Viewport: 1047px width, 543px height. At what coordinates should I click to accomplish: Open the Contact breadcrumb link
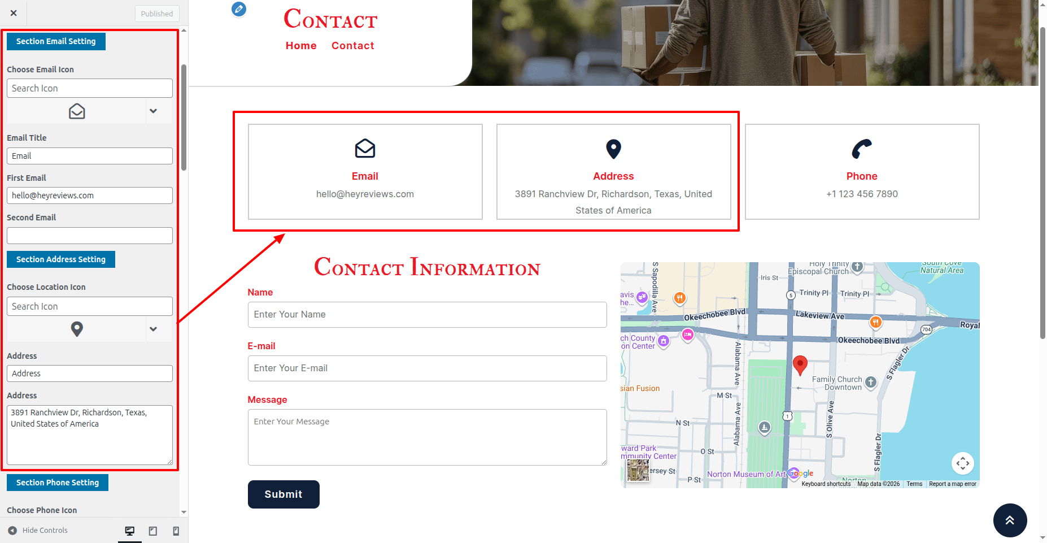pos(352,46)
